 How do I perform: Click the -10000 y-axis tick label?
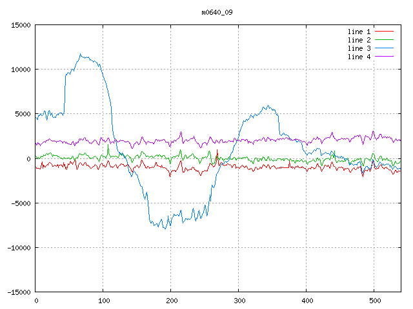pos(17,247)
